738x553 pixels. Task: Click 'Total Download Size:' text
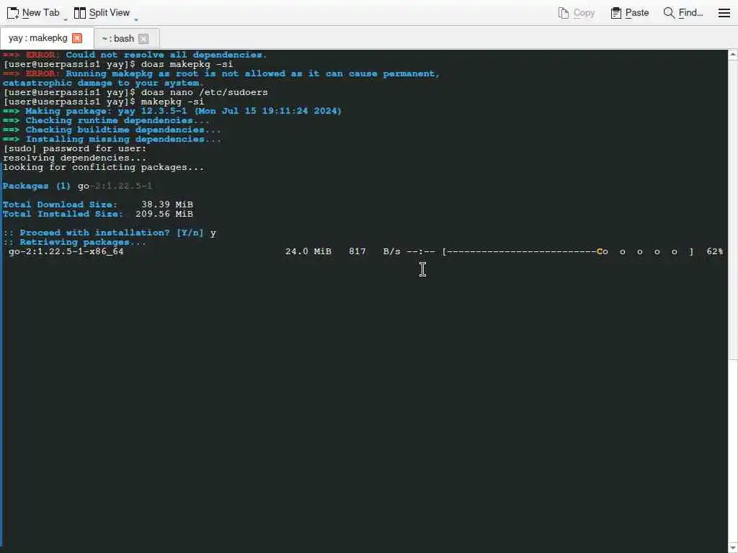point(61,204)
